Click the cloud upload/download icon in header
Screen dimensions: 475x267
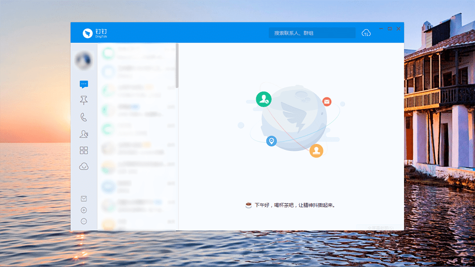tap(366, 33)
